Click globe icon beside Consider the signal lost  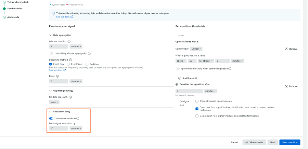point(177,84)
